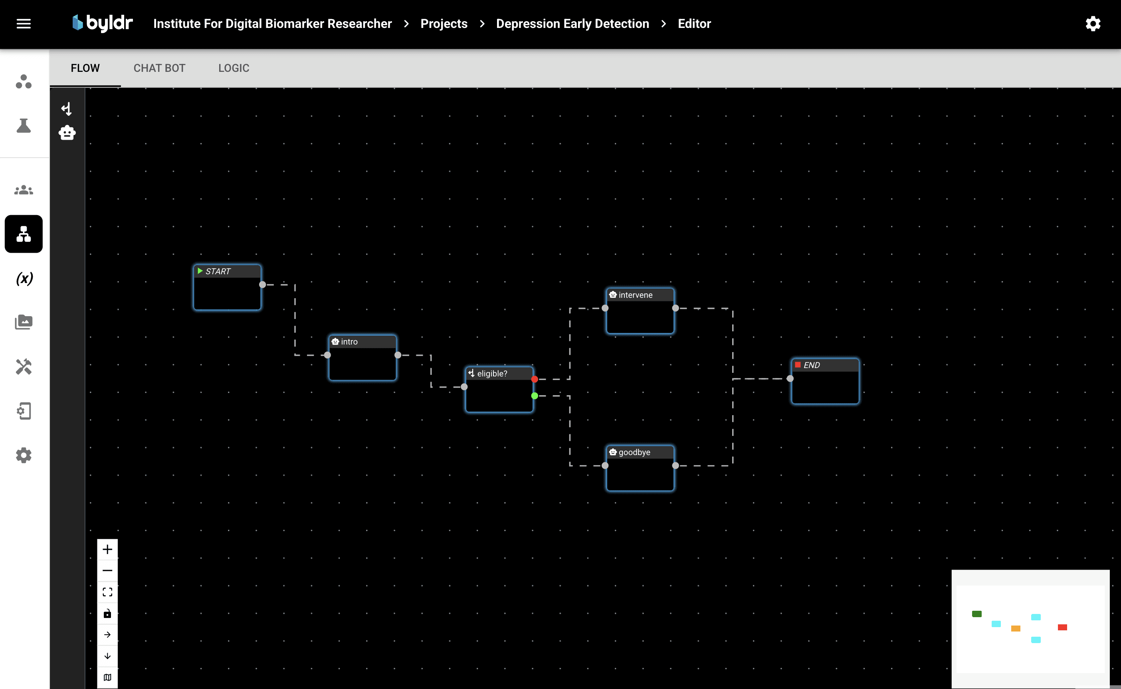Pick the logic branch node tool

point(67,109)
